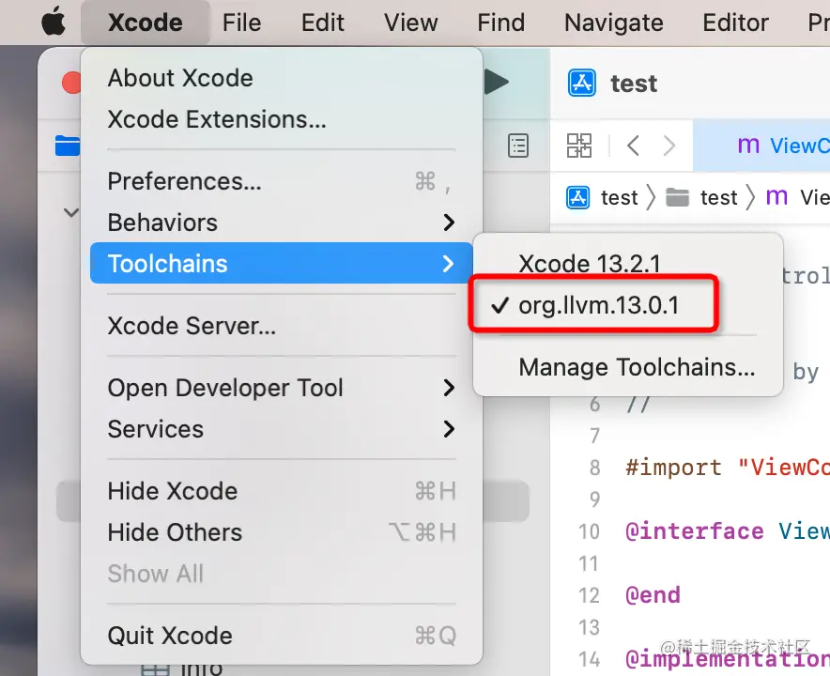
Task: Go forward with the right chevron
Action: (x=669, y=145)
